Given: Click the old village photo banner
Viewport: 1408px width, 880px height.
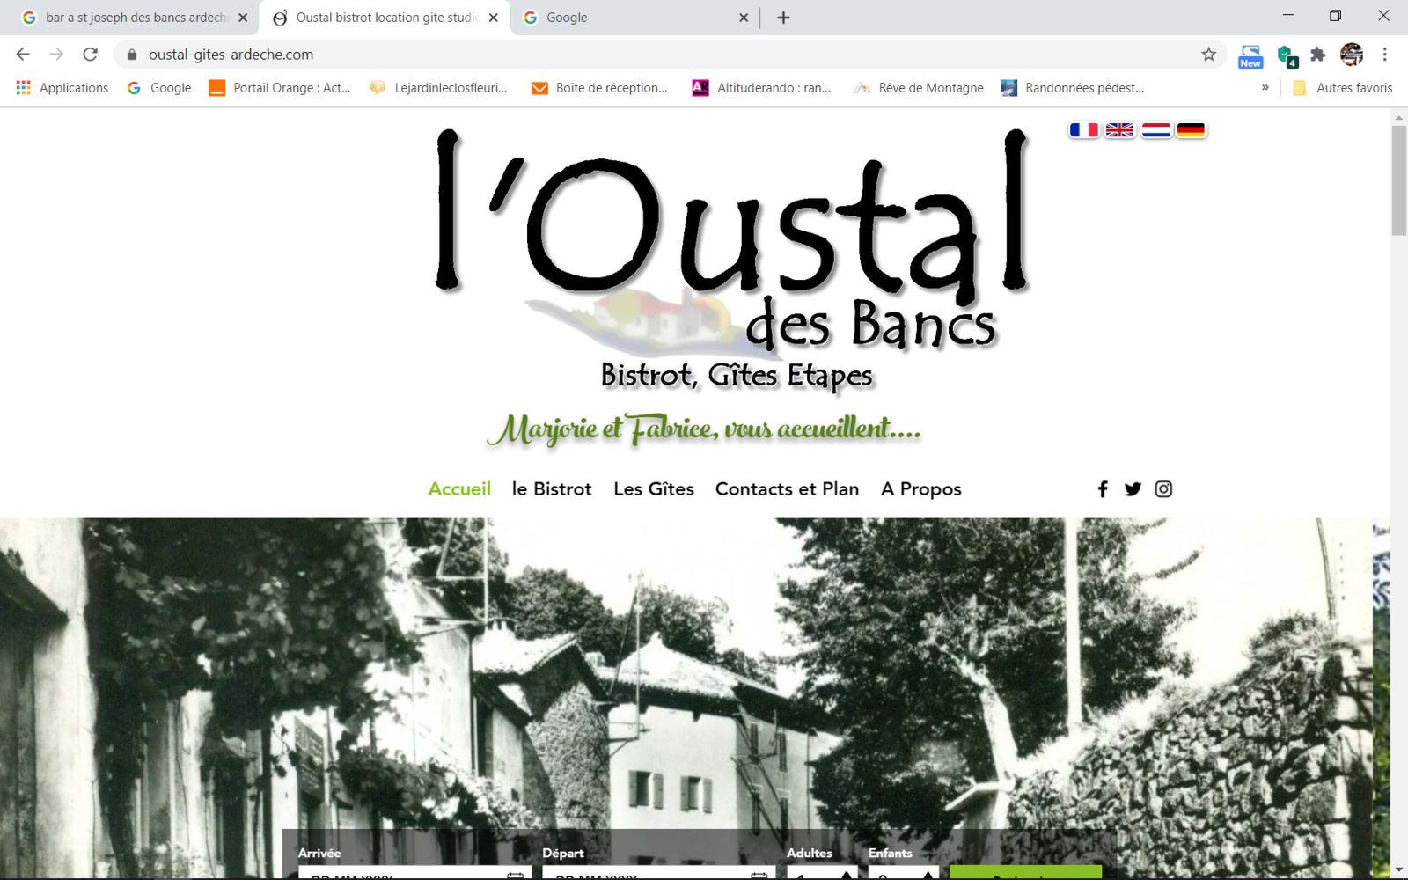Looking at the screenshot, I should 686,673.
